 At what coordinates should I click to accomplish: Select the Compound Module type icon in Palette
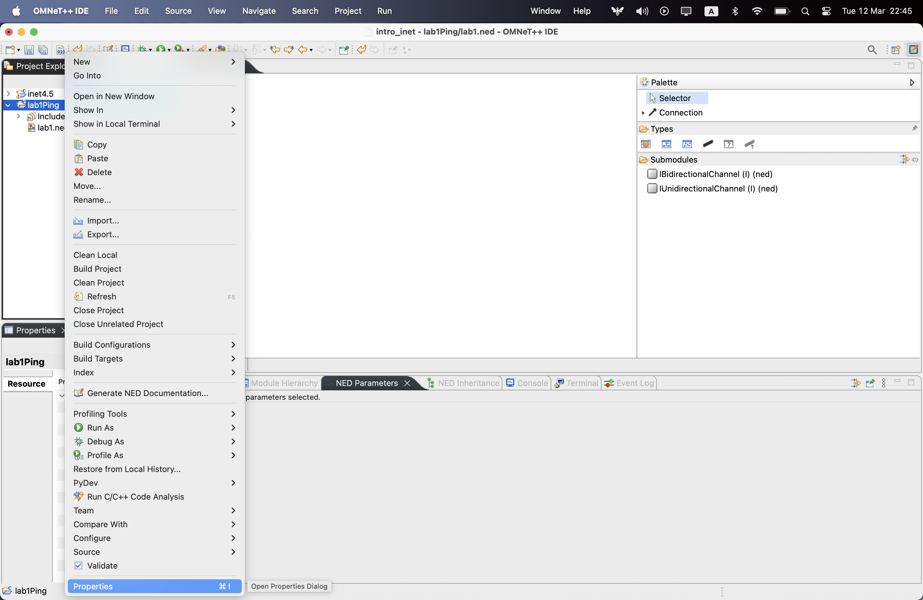pyautogui.click(x=666, y=144)
